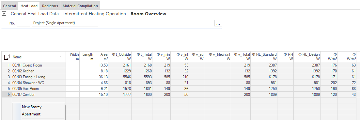Screen dimensions: 360x120
Task: Click the Aux Room v_min value 149
Action: (x=162, y=89)
